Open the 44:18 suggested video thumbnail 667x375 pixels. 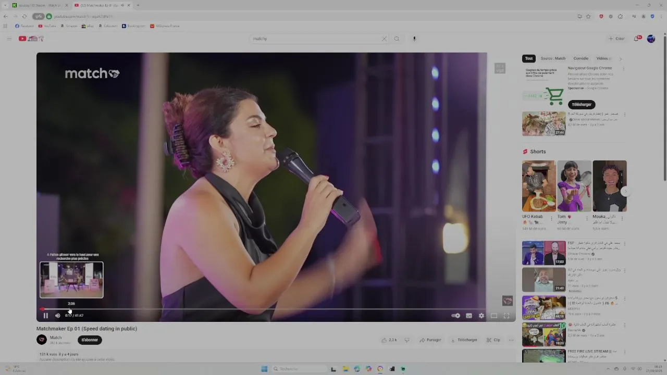[x=544, y=307]
